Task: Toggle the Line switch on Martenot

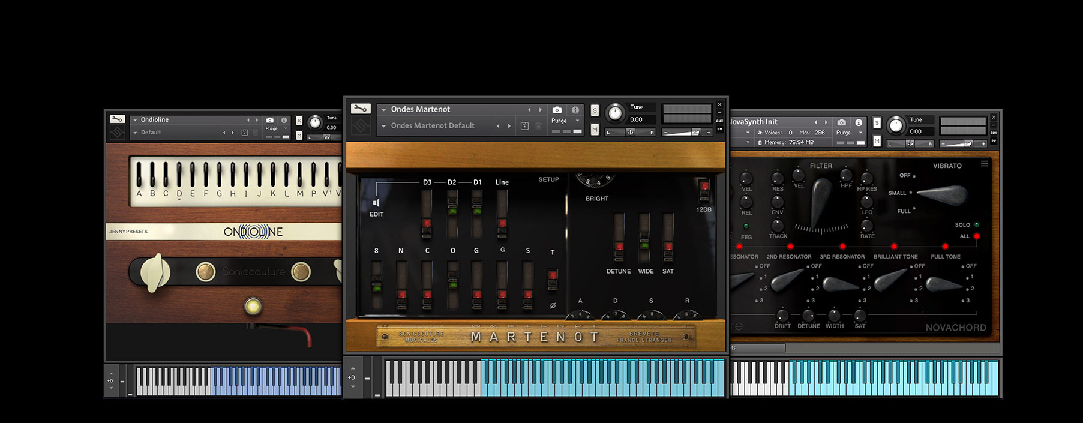Action: pyautogui.click(x=502, y=213)
